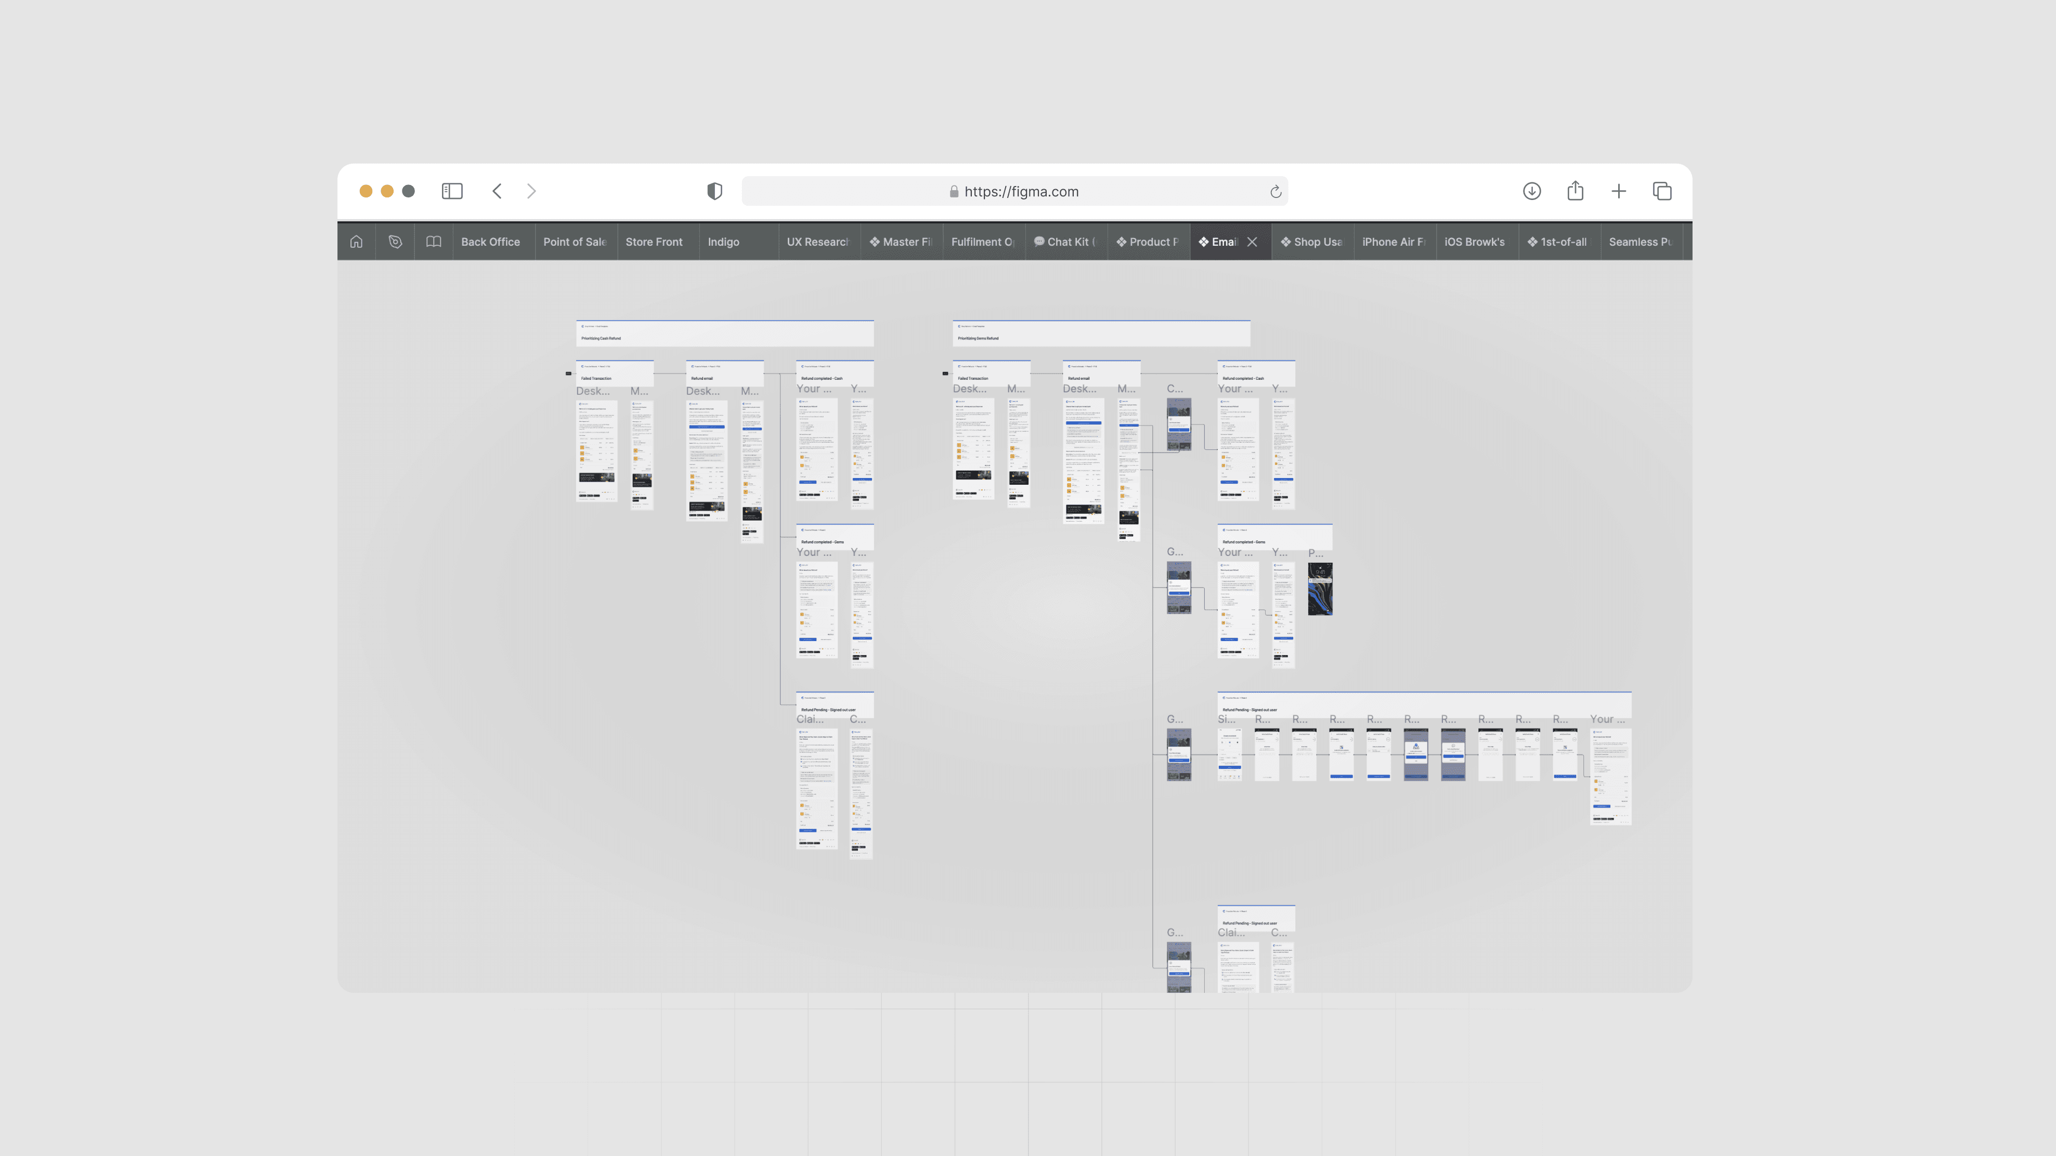Screen dimensions: 2056x1156
Task: Open the tag icon tab
Action: (395, 242)
